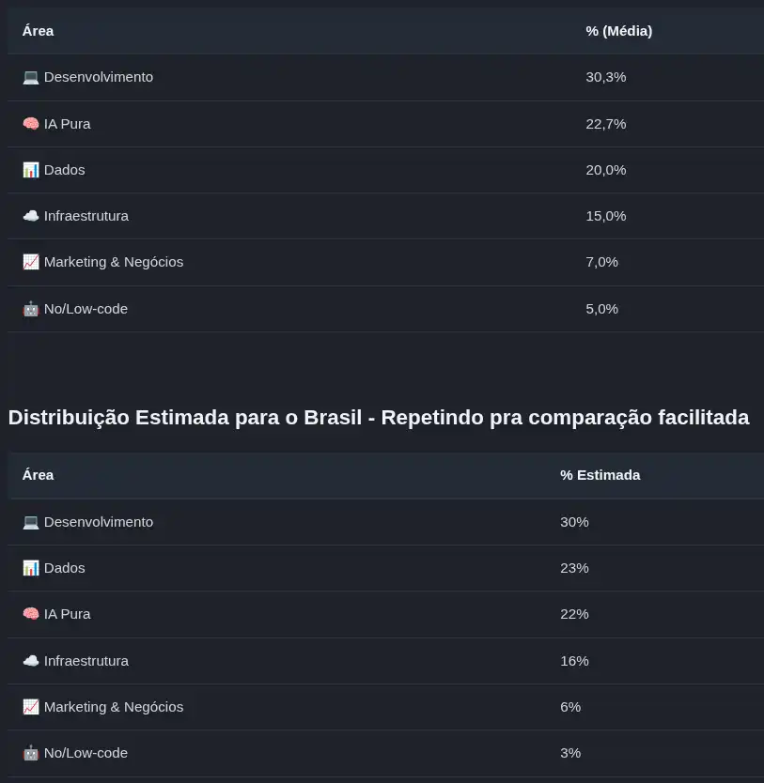Click the trend chart emoji beside Marketing & Negócios 7,0%
764x783 pixels.
(31, 262)
